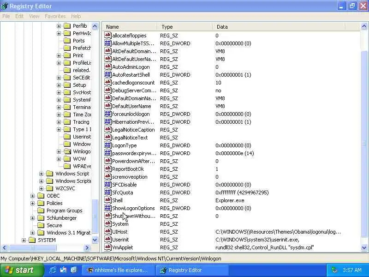Click the LogonType DWORD icon
Viewport: 369px width, 277px height.
(108, 145)
